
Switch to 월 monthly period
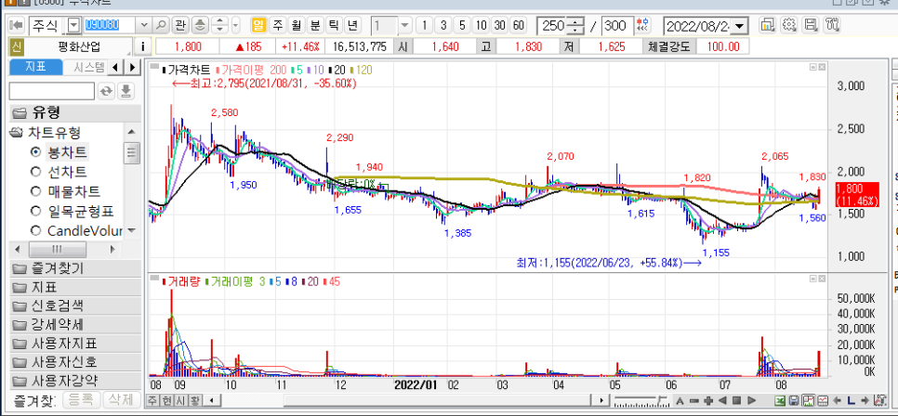[x=297, y=26]
